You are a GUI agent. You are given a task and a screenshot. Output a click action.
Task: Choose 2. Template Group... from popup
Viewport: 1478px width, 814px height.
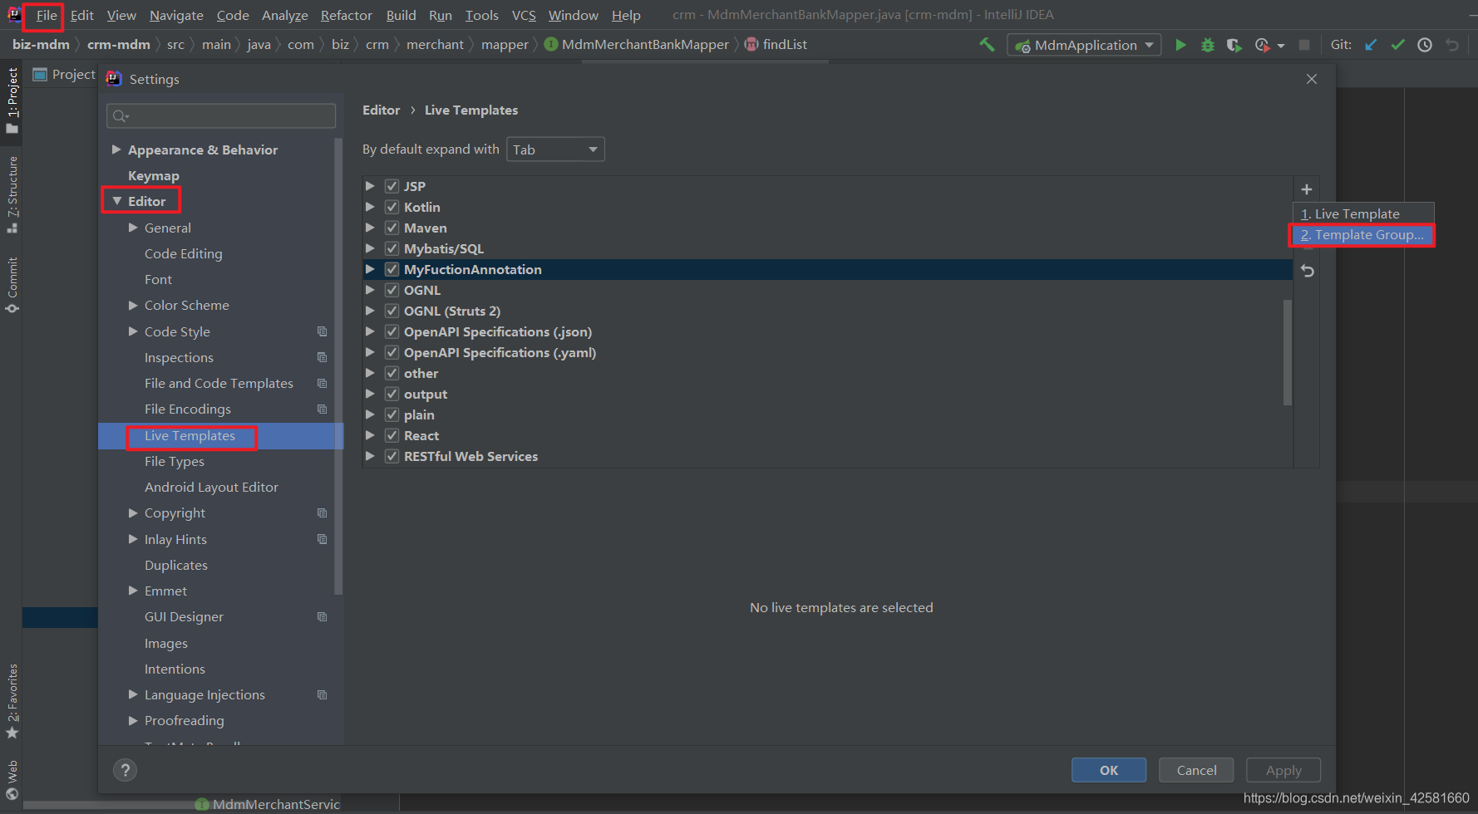1363,235
